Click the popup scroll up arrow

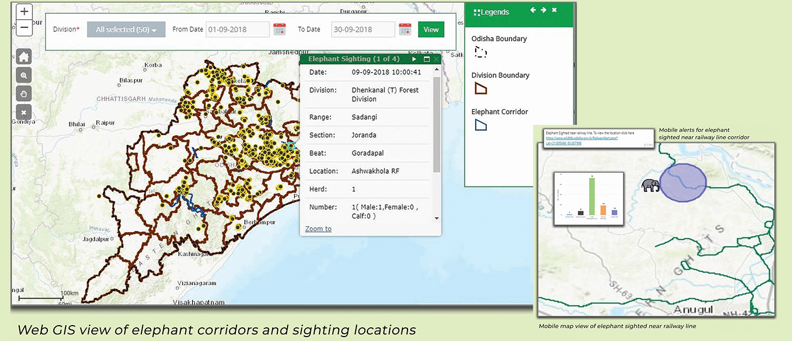click(x=437, y=70)
